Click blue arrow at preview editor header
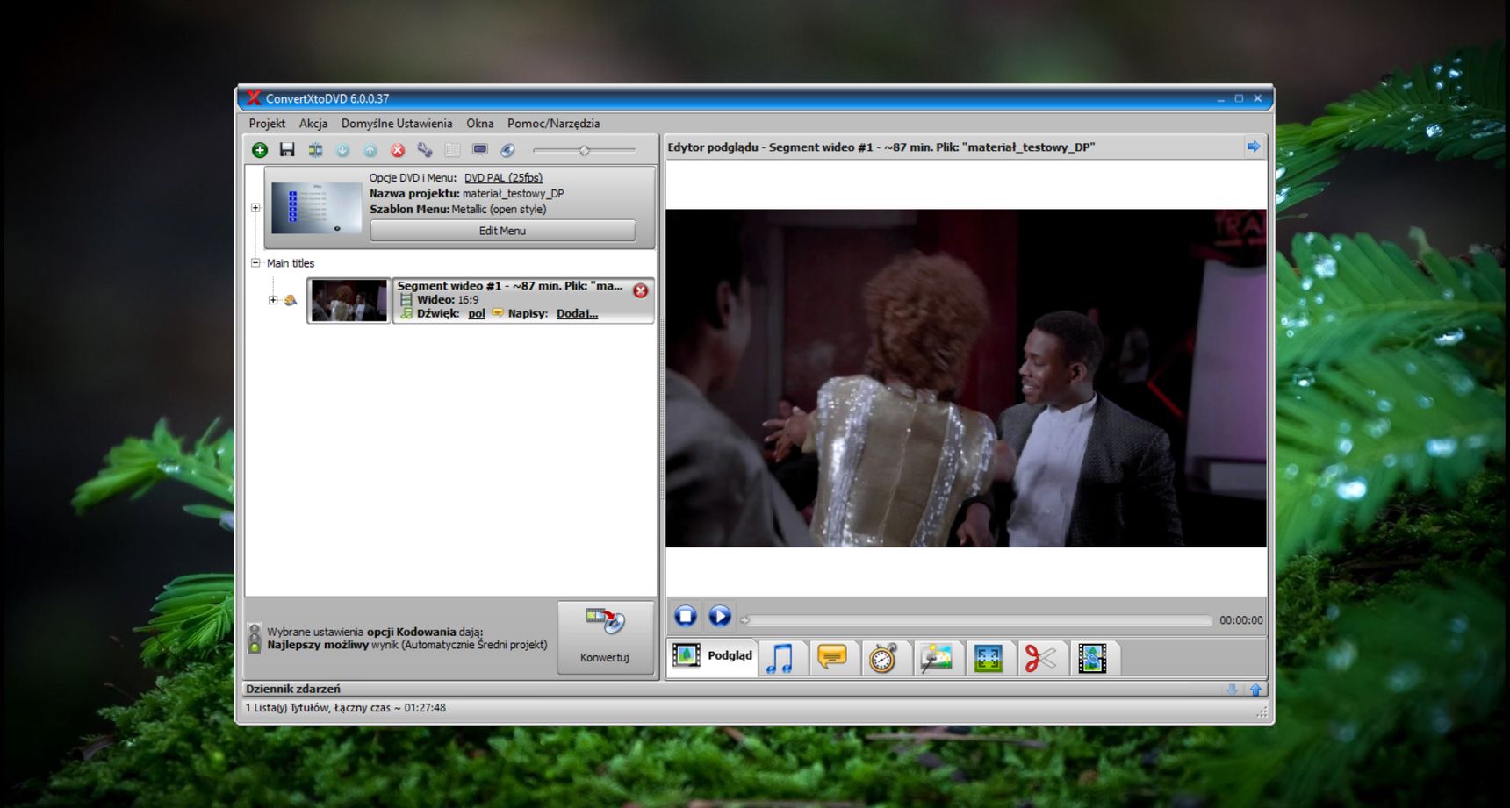This screenshot has height=808, width=1510. pyautogui.click(x=1254, y=147)
